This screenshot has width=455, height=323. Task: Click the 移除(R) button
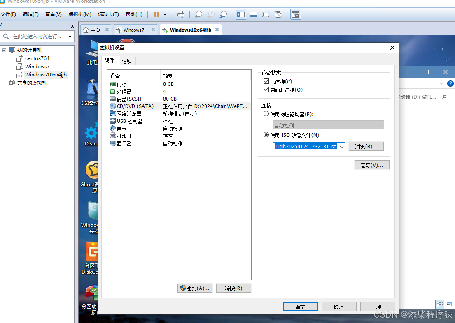pos(233,288)
